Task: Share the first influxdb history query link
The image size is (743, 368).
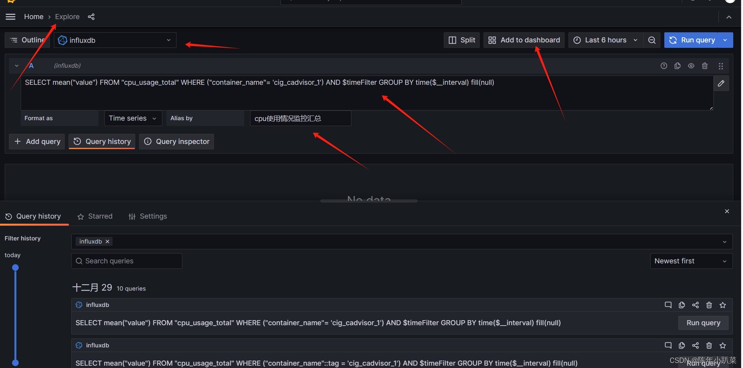Action: (695, 305)
